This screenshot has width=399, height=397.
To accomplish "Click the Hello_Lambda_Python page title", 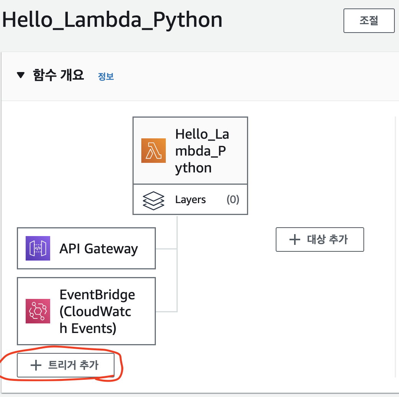I will coord(112,20).
